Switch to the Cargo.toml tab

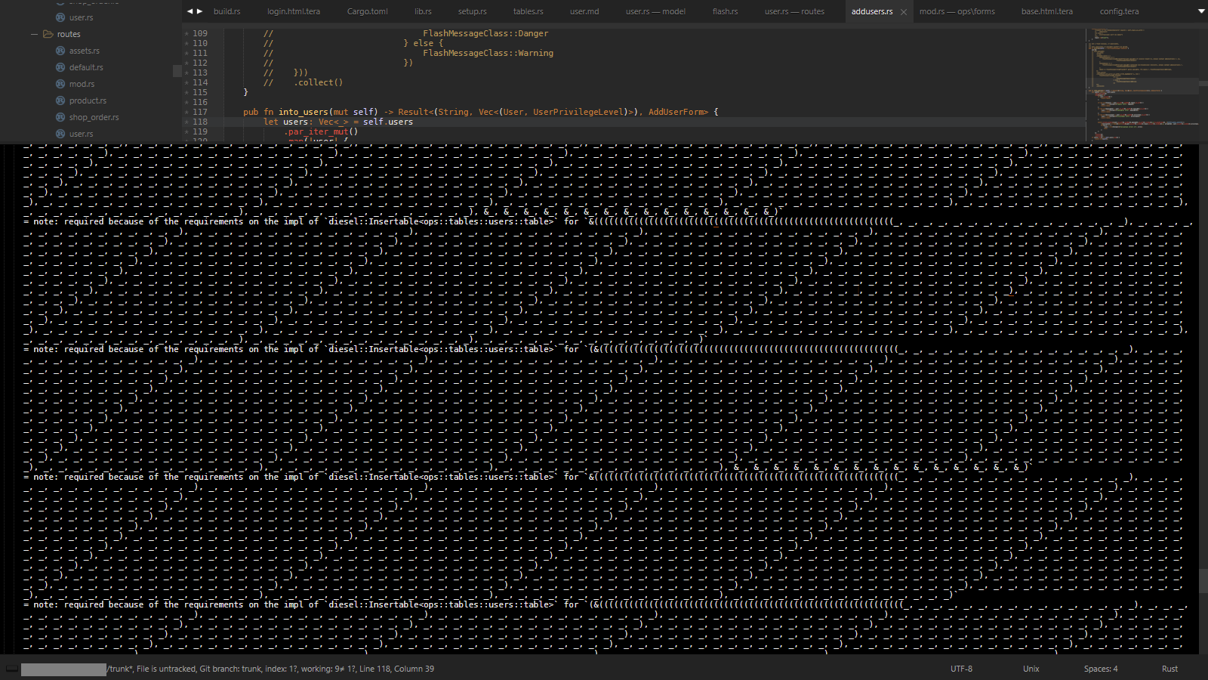click(x=367, y=11)
